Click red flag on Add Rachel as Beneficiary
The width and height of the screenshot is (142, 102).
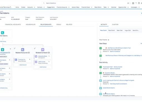point(106,48)
